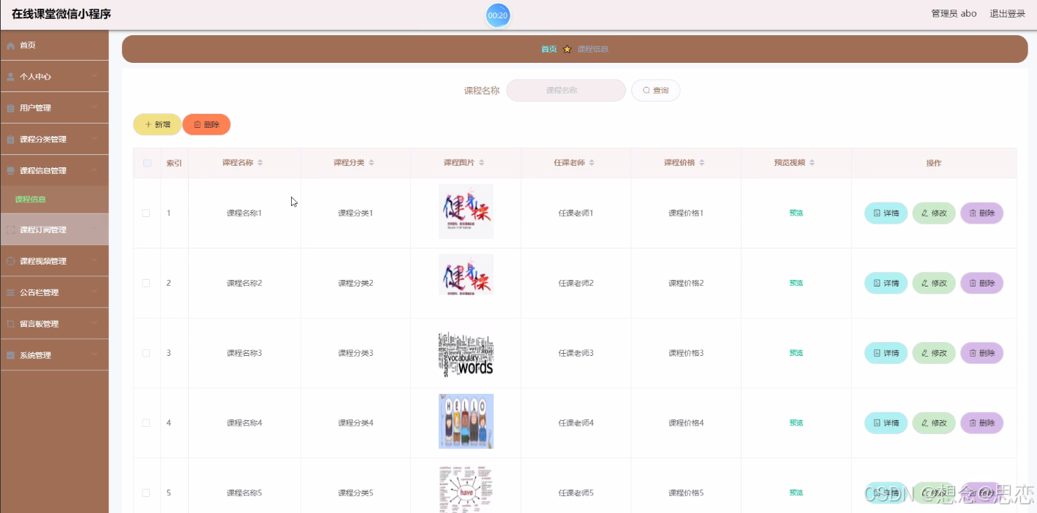Click the sort arrows on 任课老师 column

pyautogui.click(x=592, y=163)
